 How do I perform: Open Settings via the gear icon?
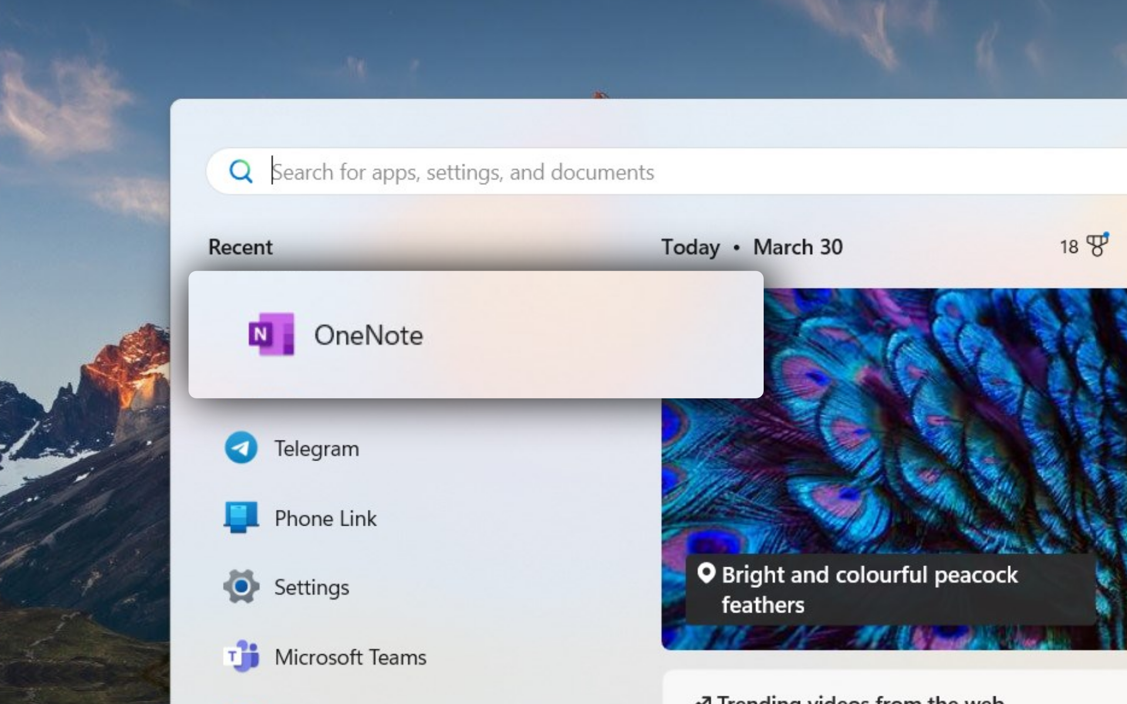(241, 587)
